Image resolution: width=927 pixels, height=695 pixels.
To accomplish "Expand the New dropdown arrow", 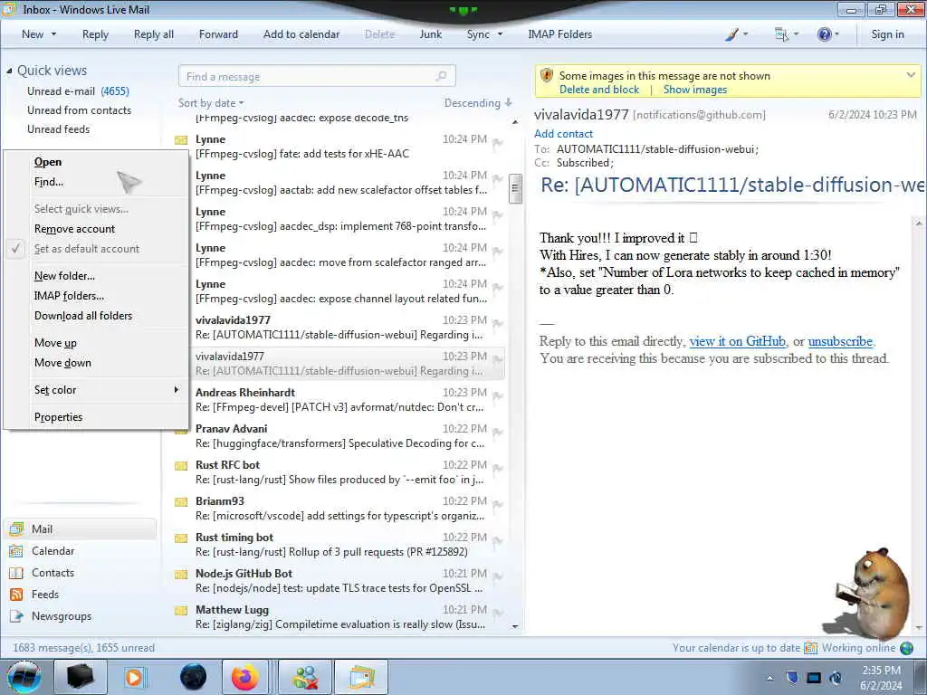I will click(x=53, y=34).
